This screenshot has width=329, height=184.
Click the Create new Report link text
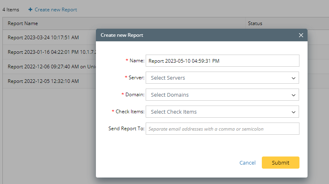(x=56, y=9)
